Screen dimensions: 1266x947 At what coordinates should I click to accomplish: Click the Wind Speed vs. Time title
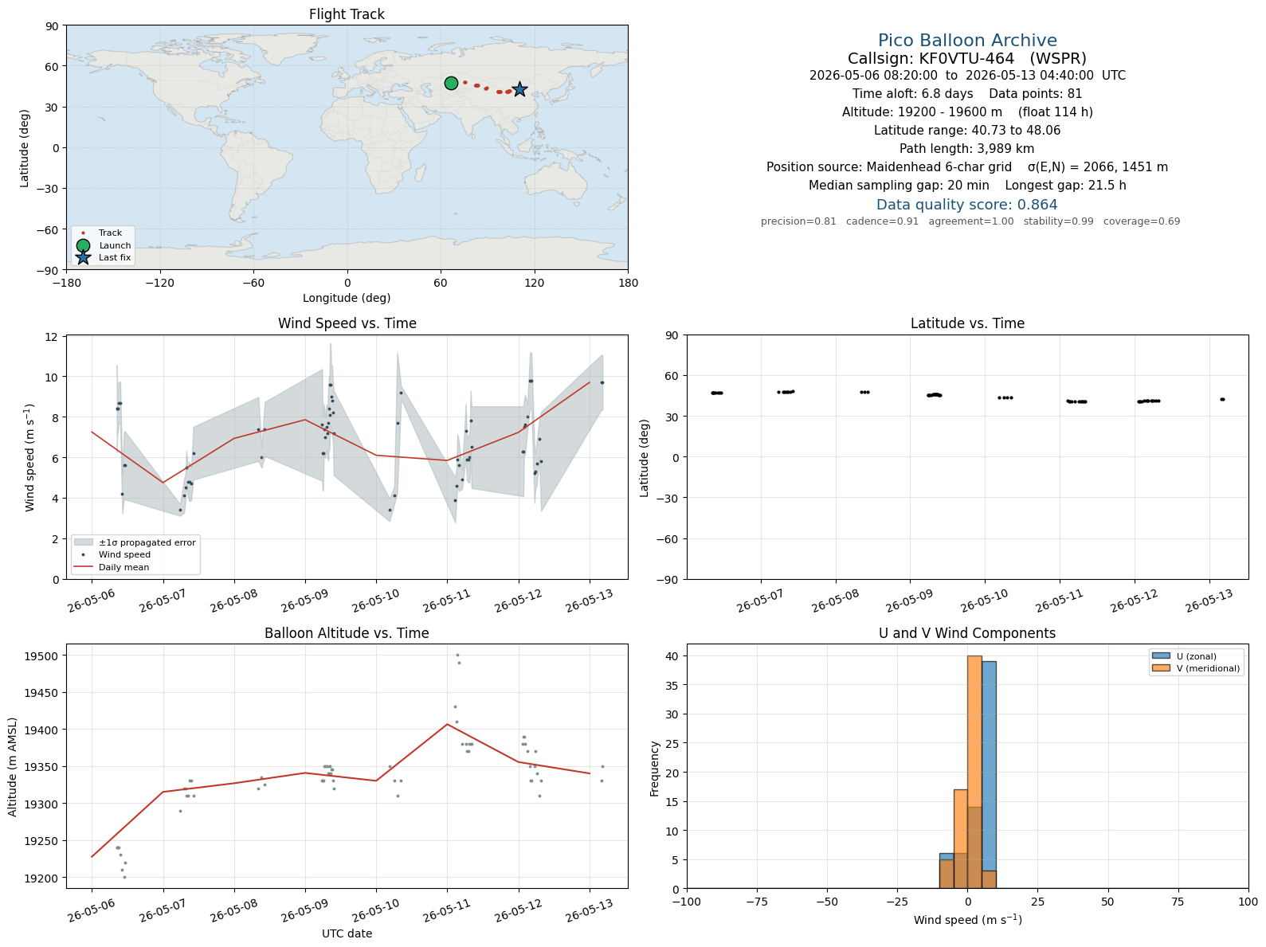point(347,323)
